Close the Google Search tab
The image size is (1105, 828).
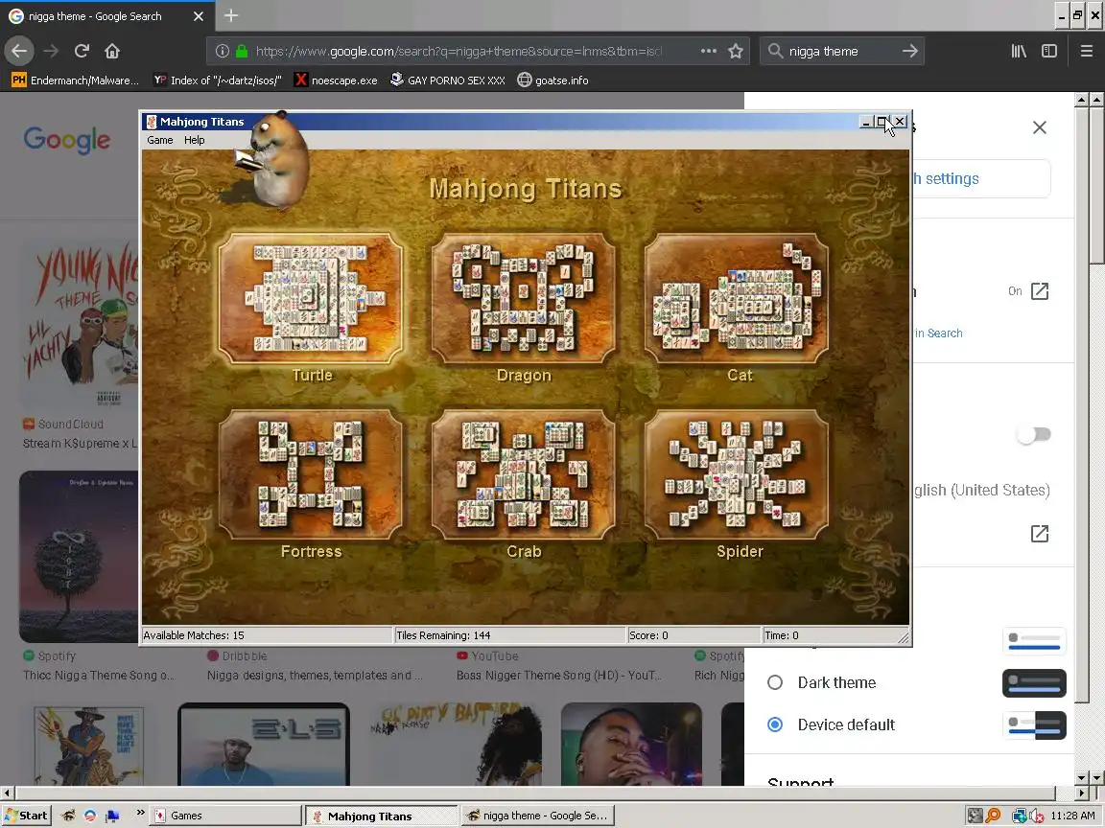point(199,15)
